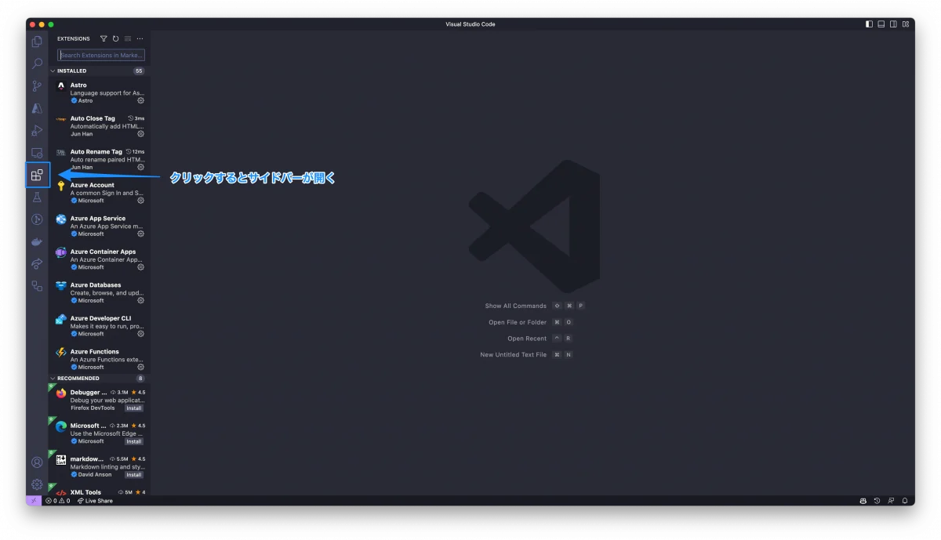Open Azure Databases manage gear
This screenshot has width=941, height=540.
click(x=141, y=300)
